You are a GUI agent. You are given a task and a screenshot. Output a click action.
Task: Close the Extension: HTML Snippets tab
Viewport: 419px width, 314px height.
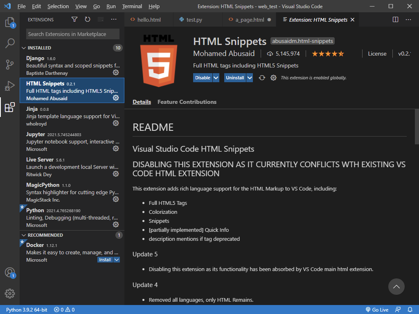point(352,20)
